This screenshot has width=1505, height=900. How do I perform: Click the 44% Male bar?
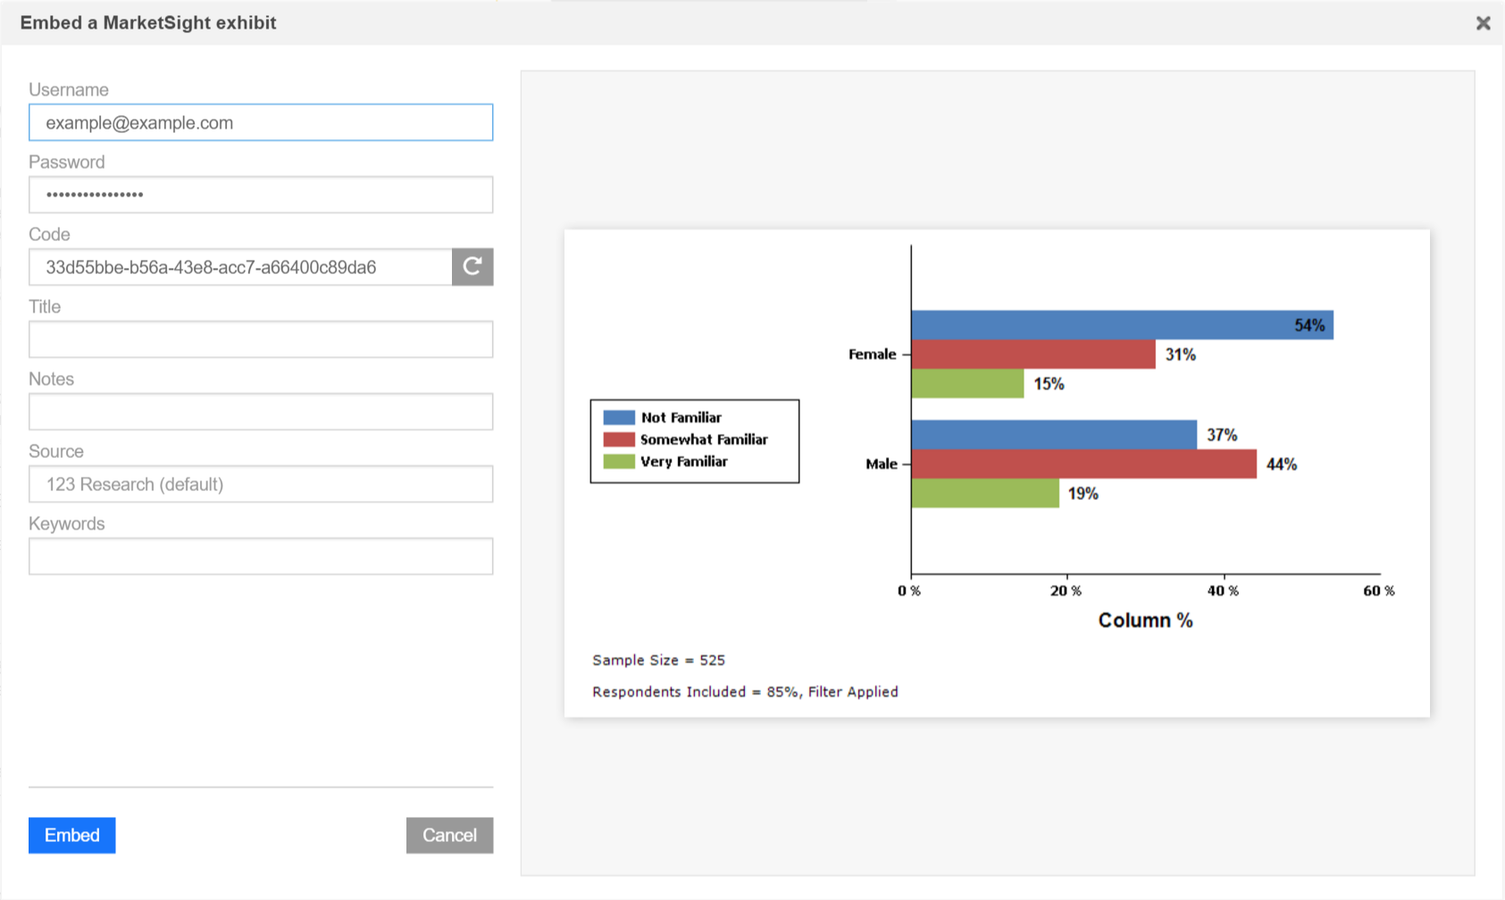point(1081,463)
